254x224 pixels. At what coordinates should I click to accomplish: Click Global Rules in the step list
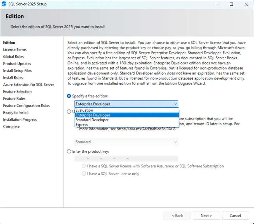pyautogui.click(x=13, y=56)
